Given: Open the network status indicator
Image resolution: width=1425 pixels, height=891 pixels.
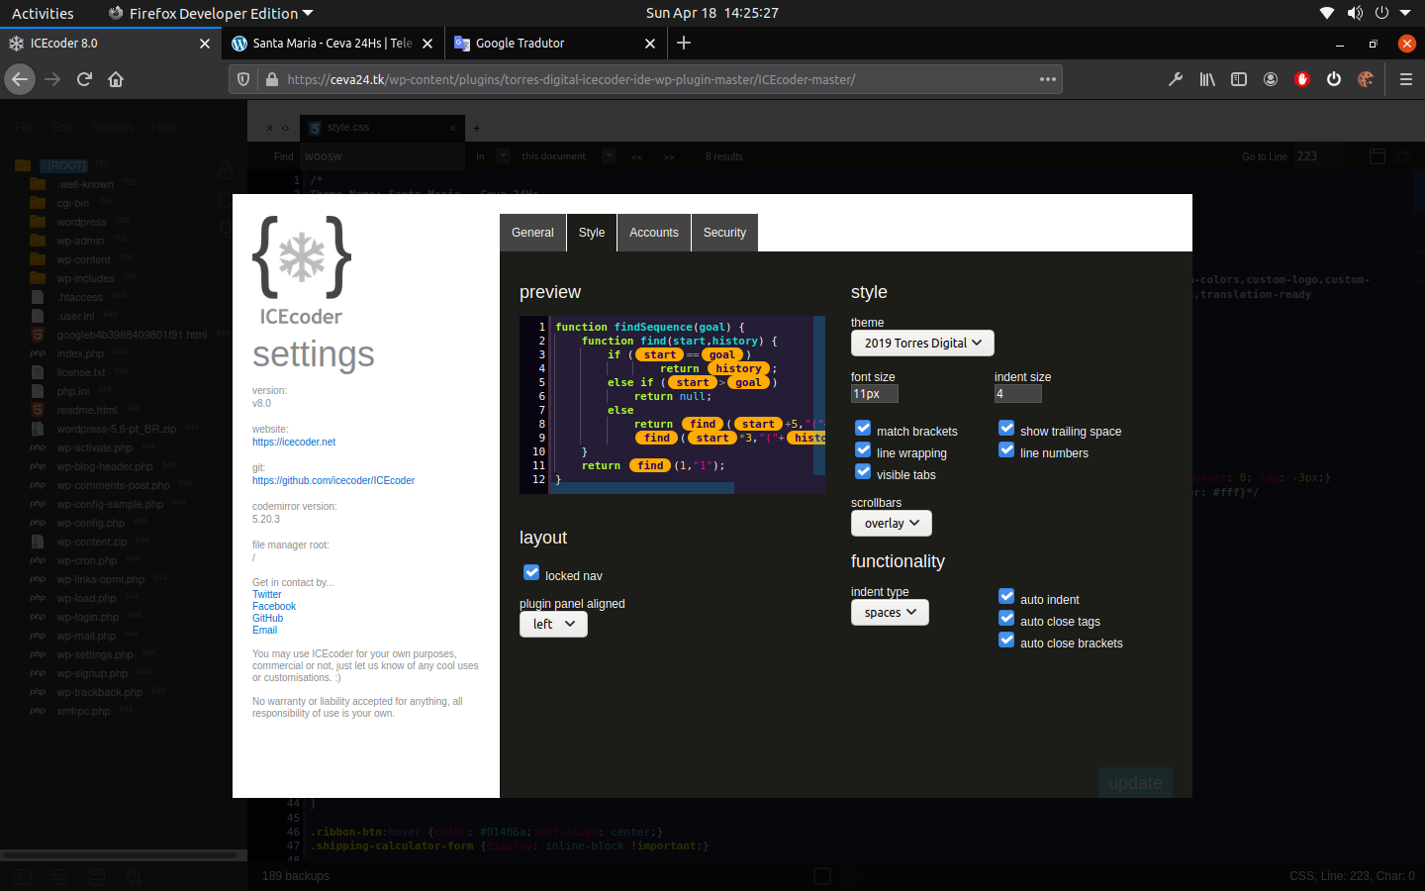Looking at the screenshot, I should 1327,13.
